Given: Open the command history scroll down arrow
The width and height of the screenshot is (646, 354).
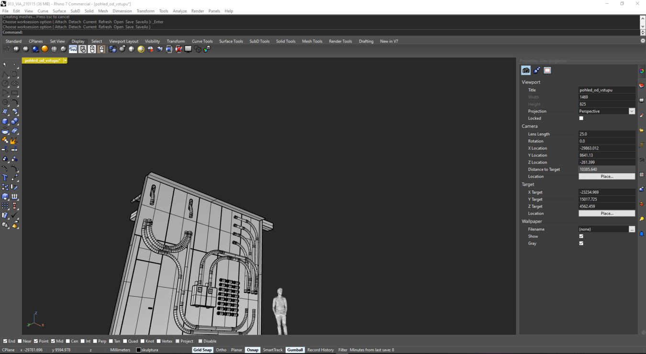Looking at the screenshot, I should tap(643, 27).
